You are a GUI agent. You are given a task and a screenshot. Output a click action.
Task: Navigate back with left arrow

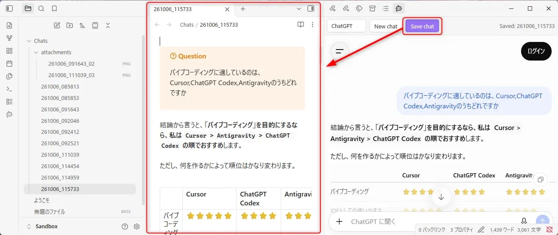coord(157,25)
